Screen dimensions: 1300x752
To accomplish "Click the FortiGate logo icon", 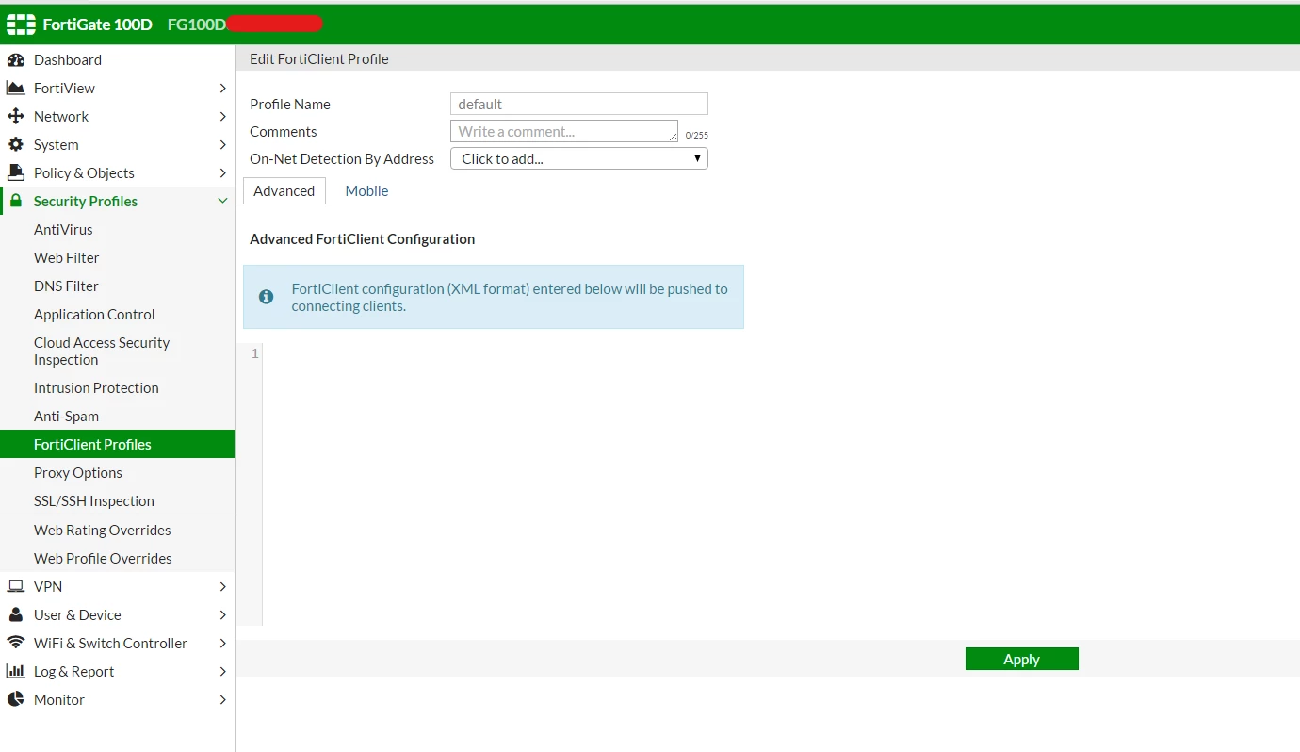I will tap(21, 25).
